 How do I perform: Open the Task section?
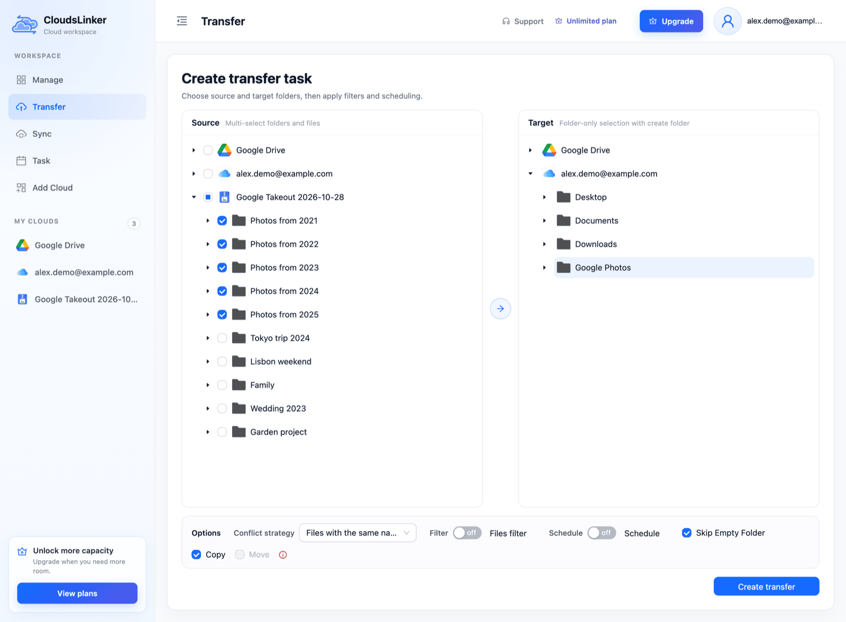coord(77,161)
